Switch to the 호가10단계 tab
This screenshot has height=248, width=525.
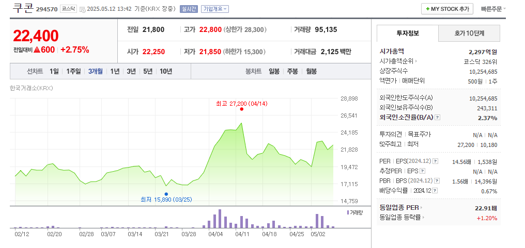click(x=469, y=34)
